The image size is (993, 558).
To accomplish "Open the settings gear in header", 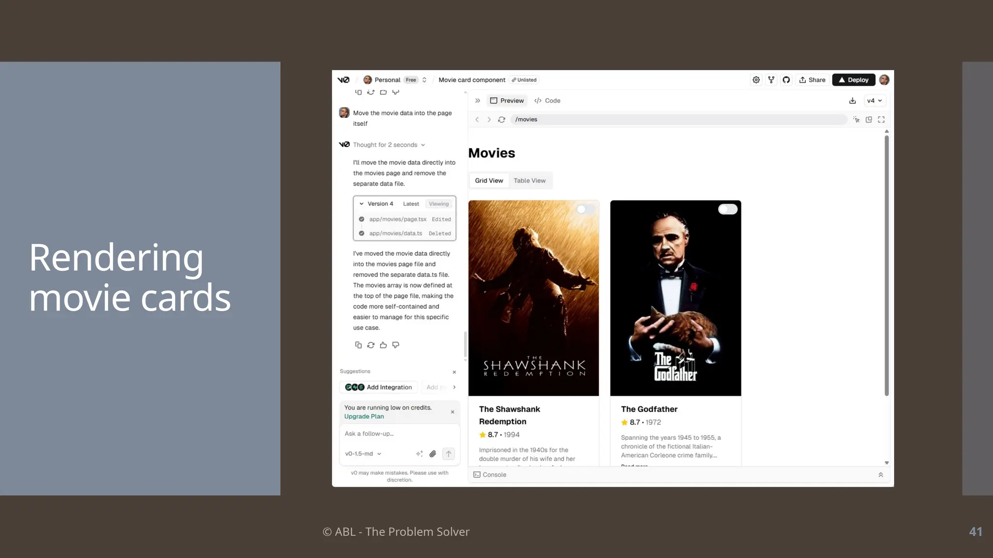I will coord(756,80).
